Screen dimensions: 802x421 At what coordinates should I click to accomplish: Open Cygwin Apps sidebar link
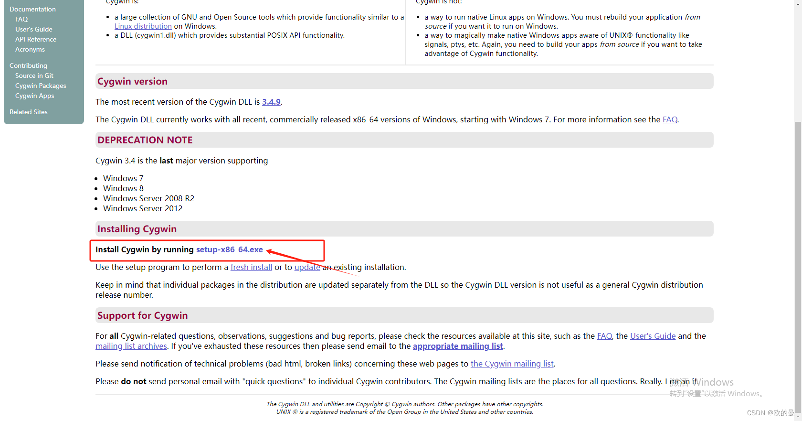[35, 96]
